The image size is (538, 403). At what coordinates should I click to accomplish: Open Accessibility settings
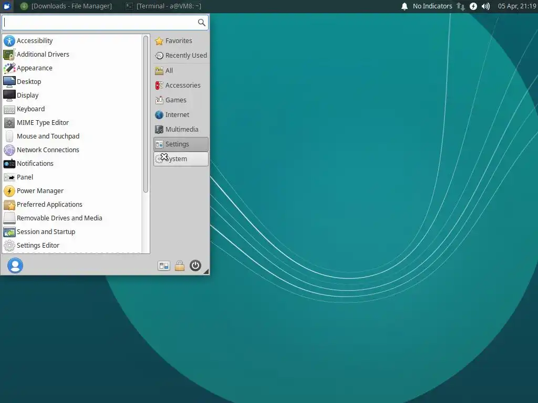tap(72, 40)
